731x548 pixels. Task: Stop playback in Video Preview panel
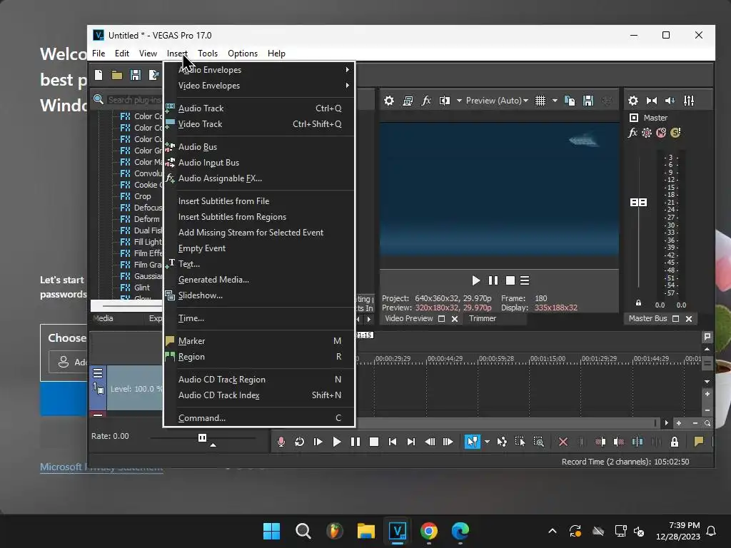[510, 280]
